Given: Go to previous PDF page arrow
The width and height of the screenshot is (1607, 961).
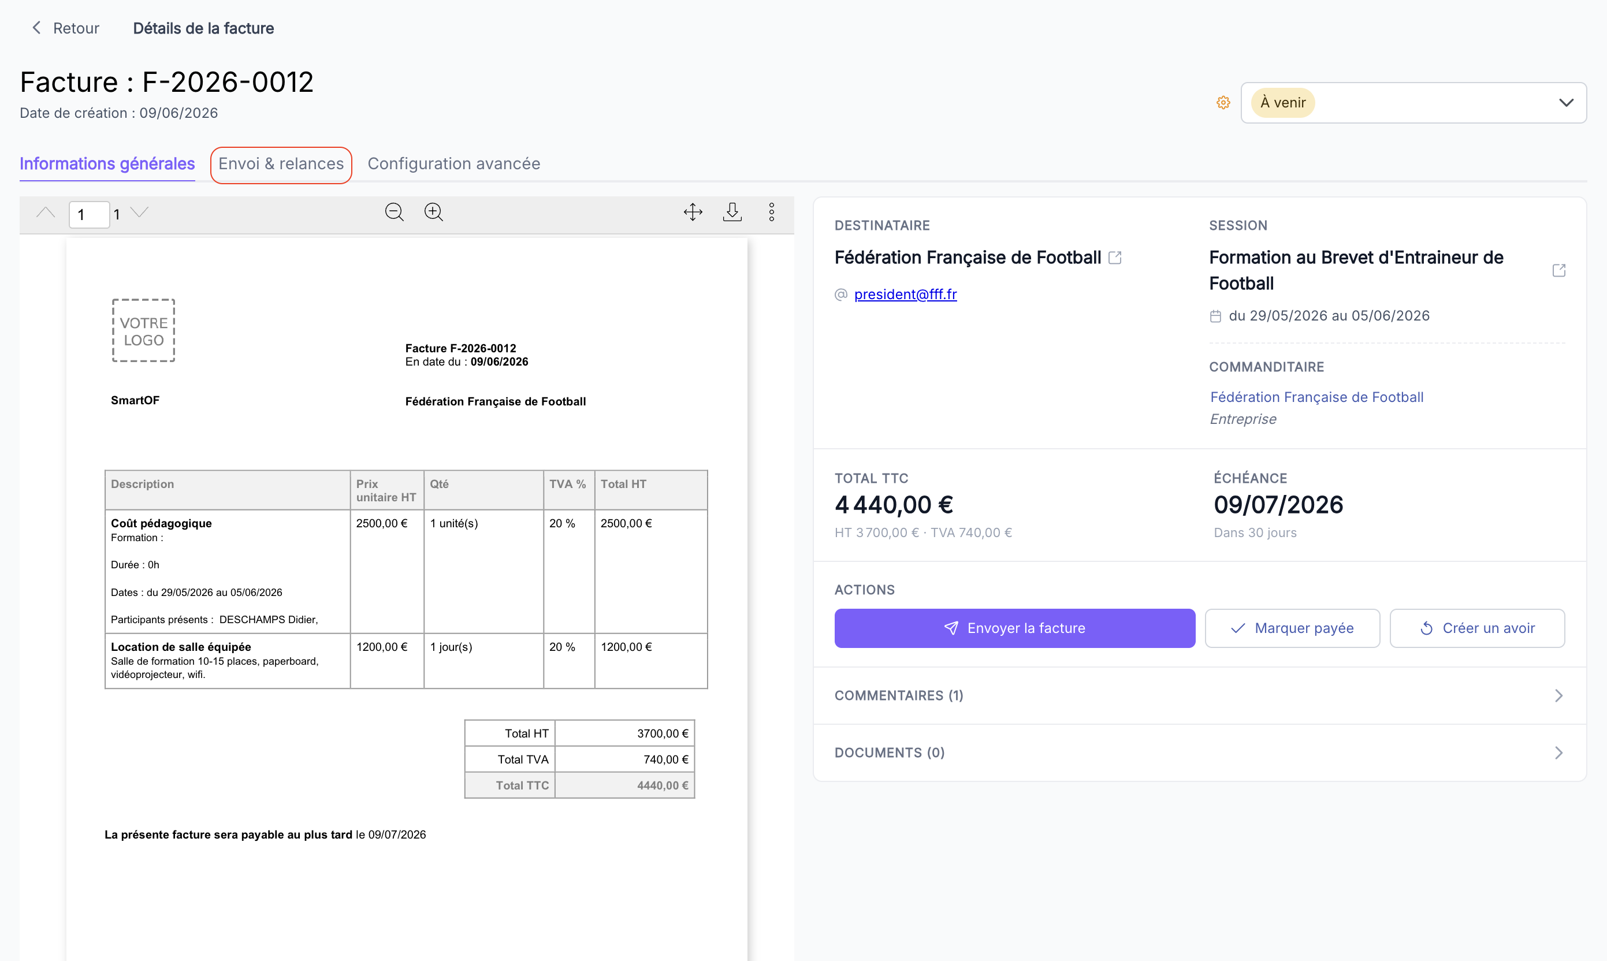Looking at the screenshot, I should click(45, 213).
